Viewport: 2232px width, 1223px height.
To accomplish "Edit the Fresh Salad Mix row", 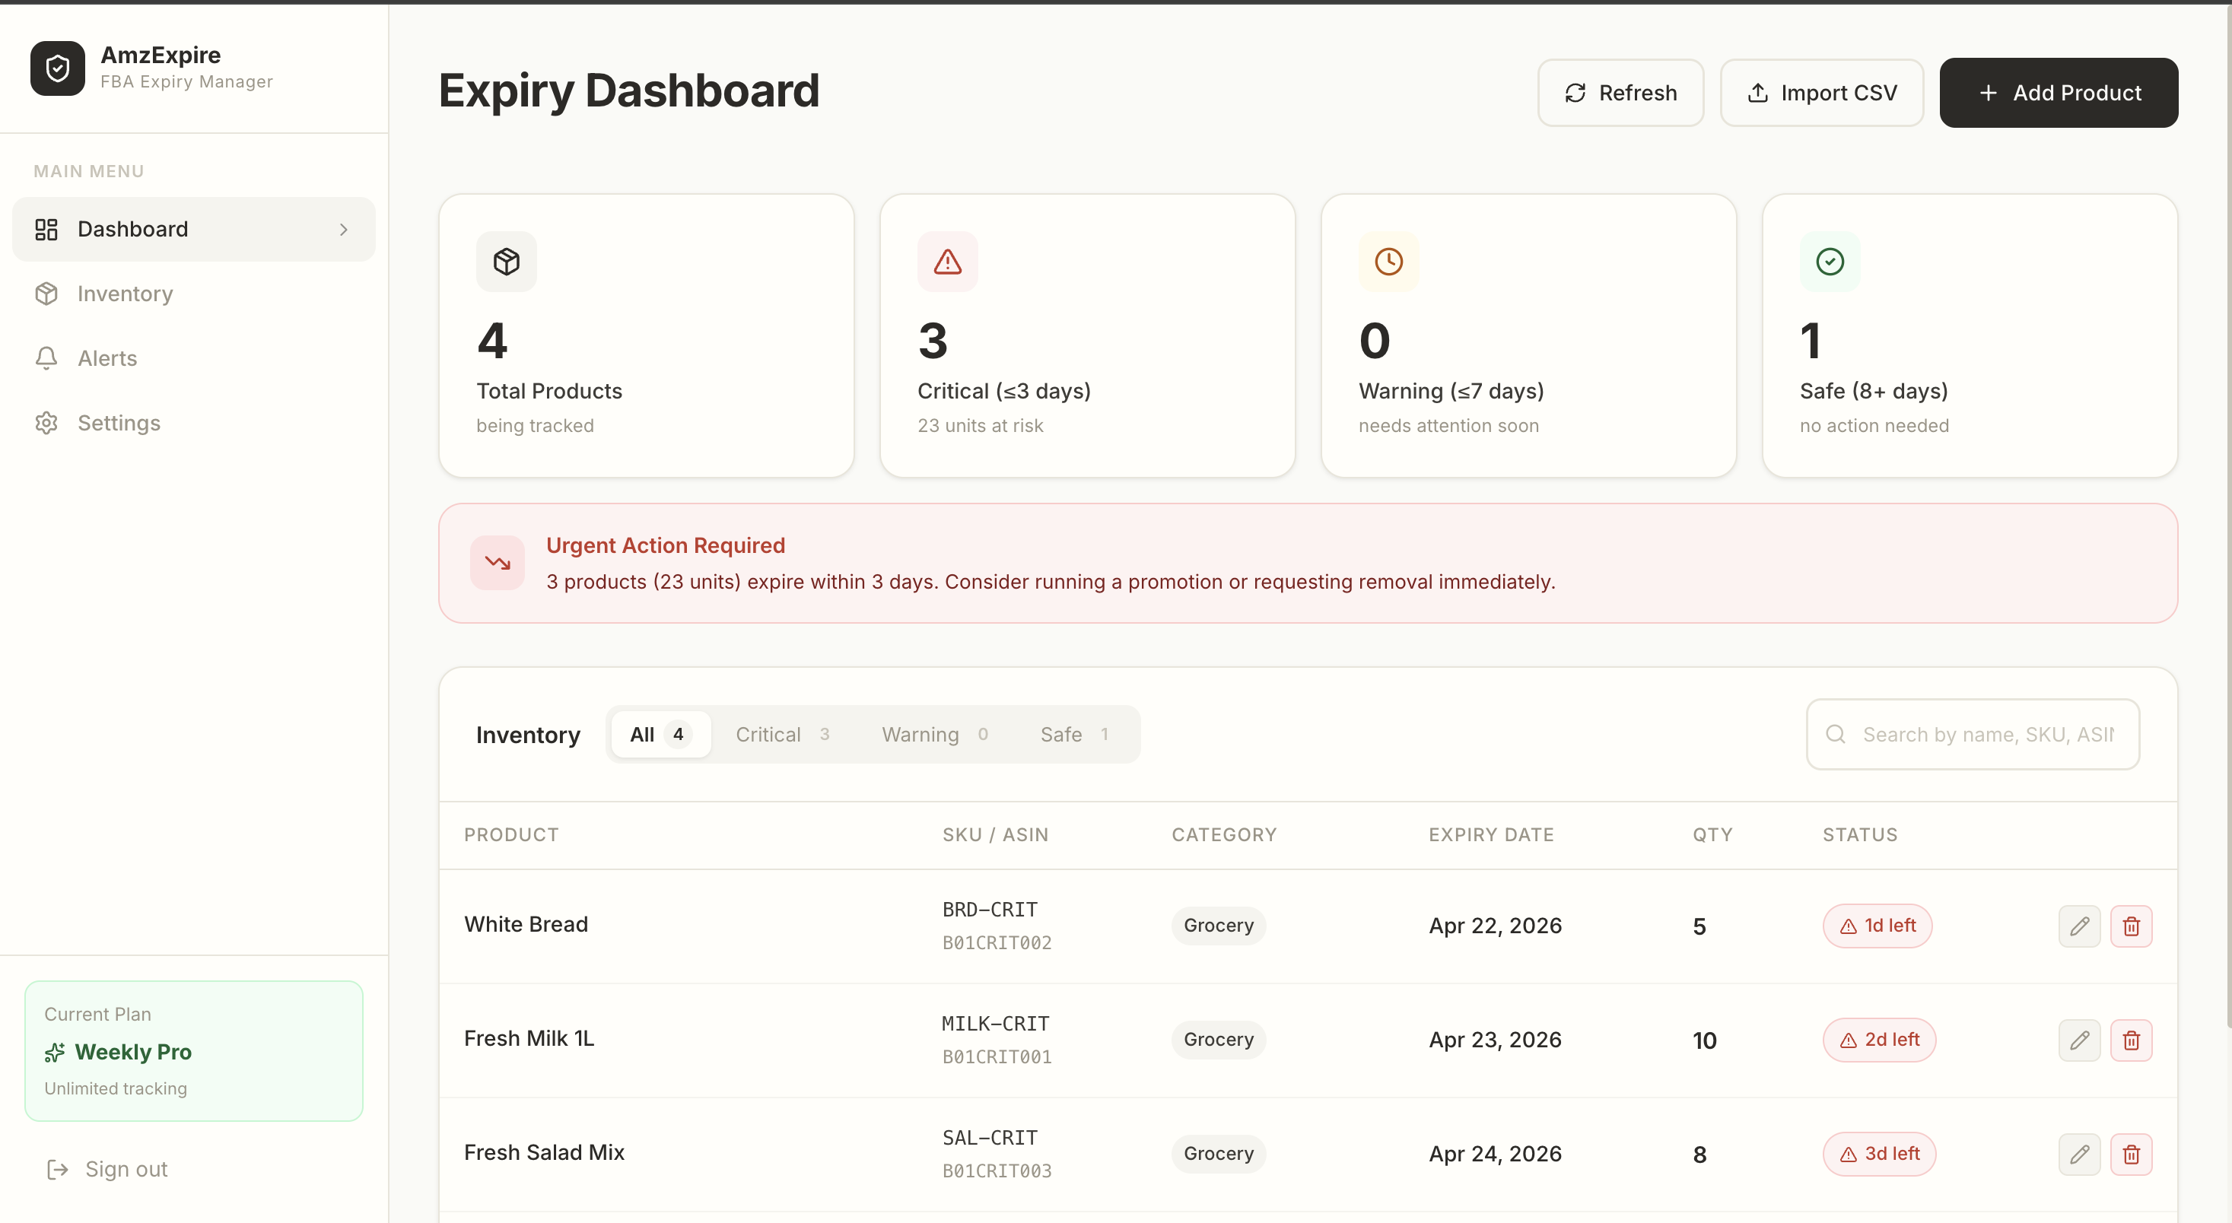I will [2080, 1155].
